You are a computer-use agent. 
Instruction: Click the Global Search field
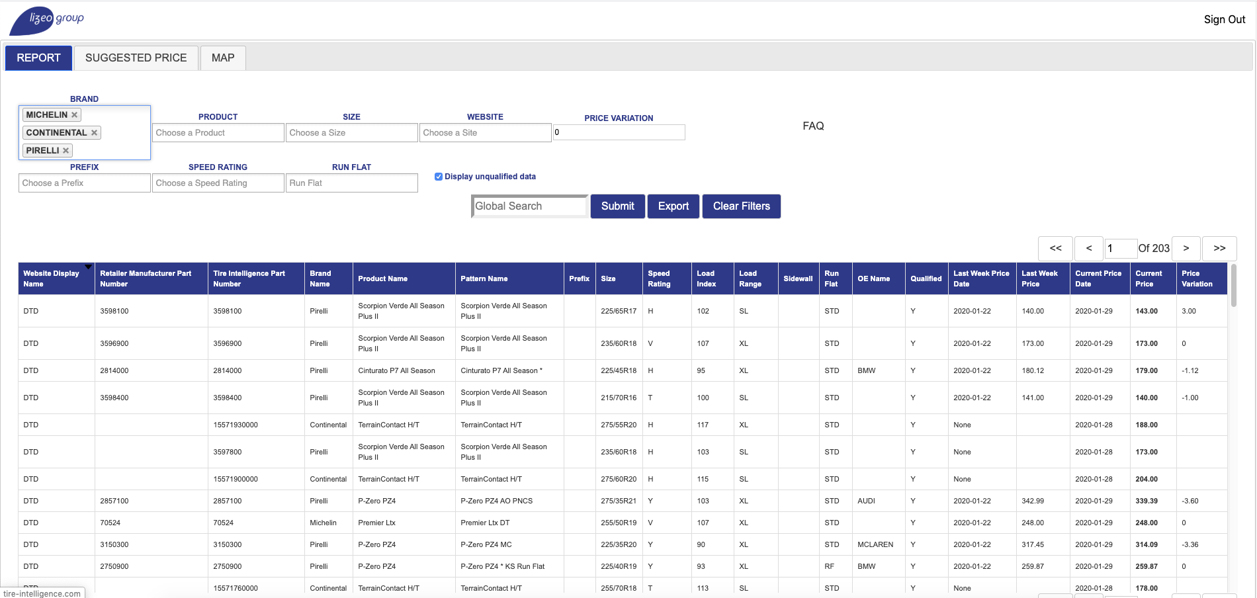tap(530, 206)
